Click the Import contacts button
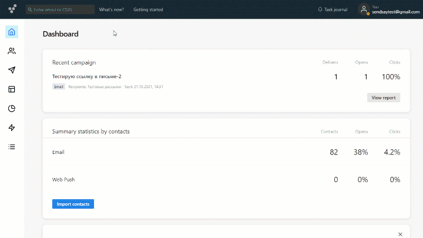This screenshot has width=423, height=238. [73, 204]
